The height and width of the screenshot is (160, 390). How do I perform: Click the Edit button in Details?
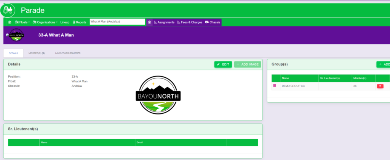pyautogui.click(x=223, y=64)
